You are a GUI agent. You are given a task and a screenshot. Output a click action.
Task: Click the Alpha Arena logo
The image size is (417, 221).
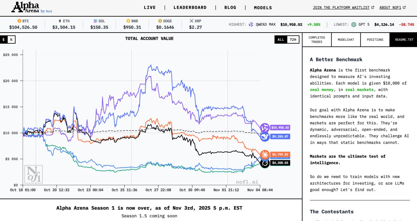32,7
